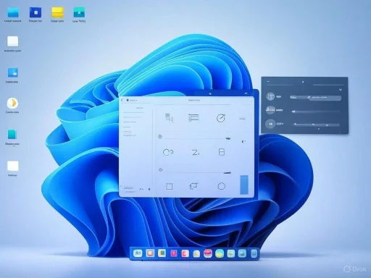Click the striped round icon in second row

tap(270, 110)
